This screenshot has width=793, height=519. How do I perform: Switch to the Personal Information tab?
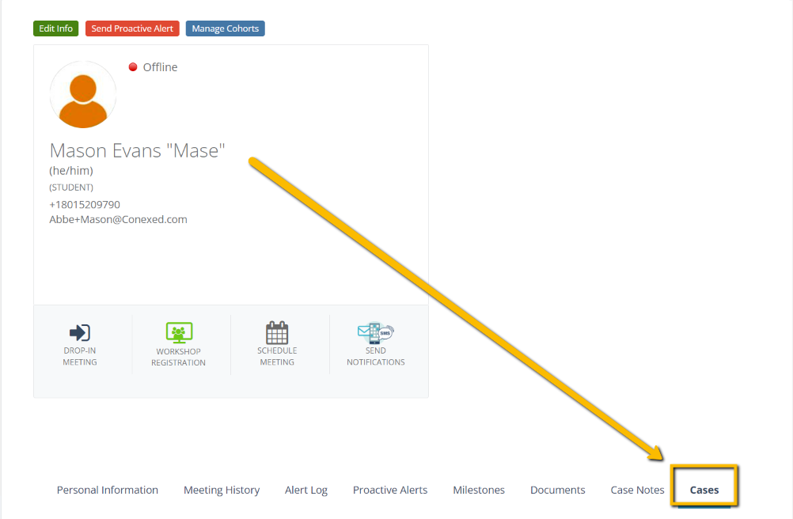click(x=108, y=490)
